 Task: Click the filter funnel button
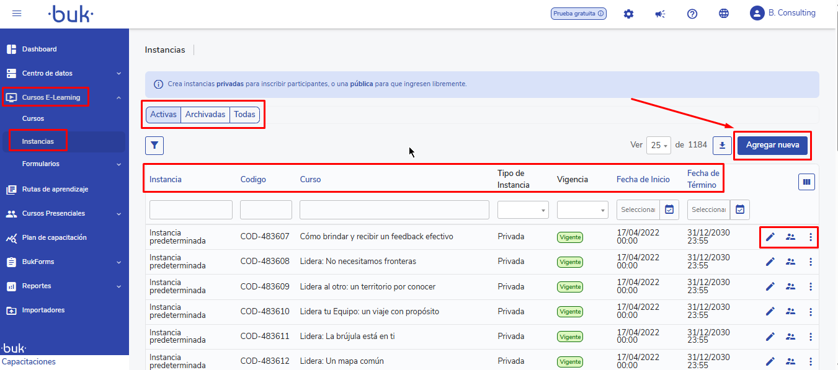pyautogui.click(x=154, y=146)
